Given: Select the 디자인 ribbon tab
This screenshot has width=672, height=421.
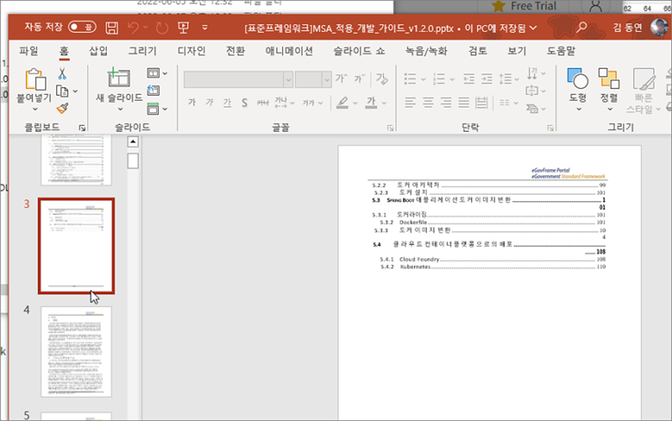Looking at the screenshot, I should [191, 52].
